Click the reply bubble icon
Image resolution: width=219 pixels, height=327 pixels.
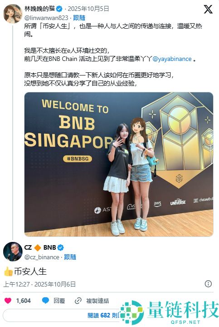45,301
